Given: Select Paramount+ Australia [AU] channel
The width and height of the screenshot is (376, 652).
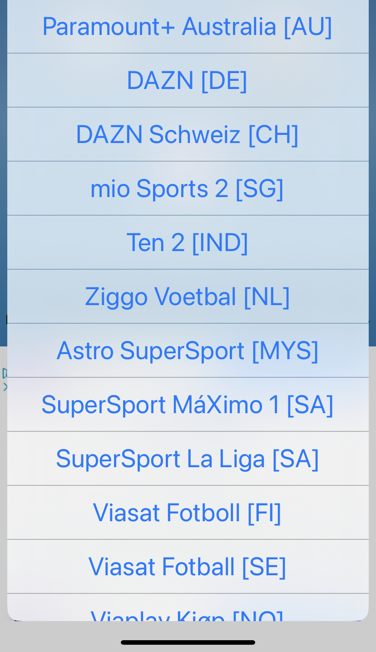Looking at the screenshot, I should pyautogui.click(x=188, y=26).
